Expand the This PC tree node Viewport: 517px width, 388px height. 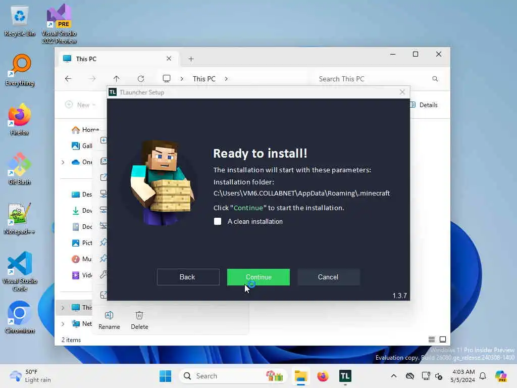(x=63, y=308)
